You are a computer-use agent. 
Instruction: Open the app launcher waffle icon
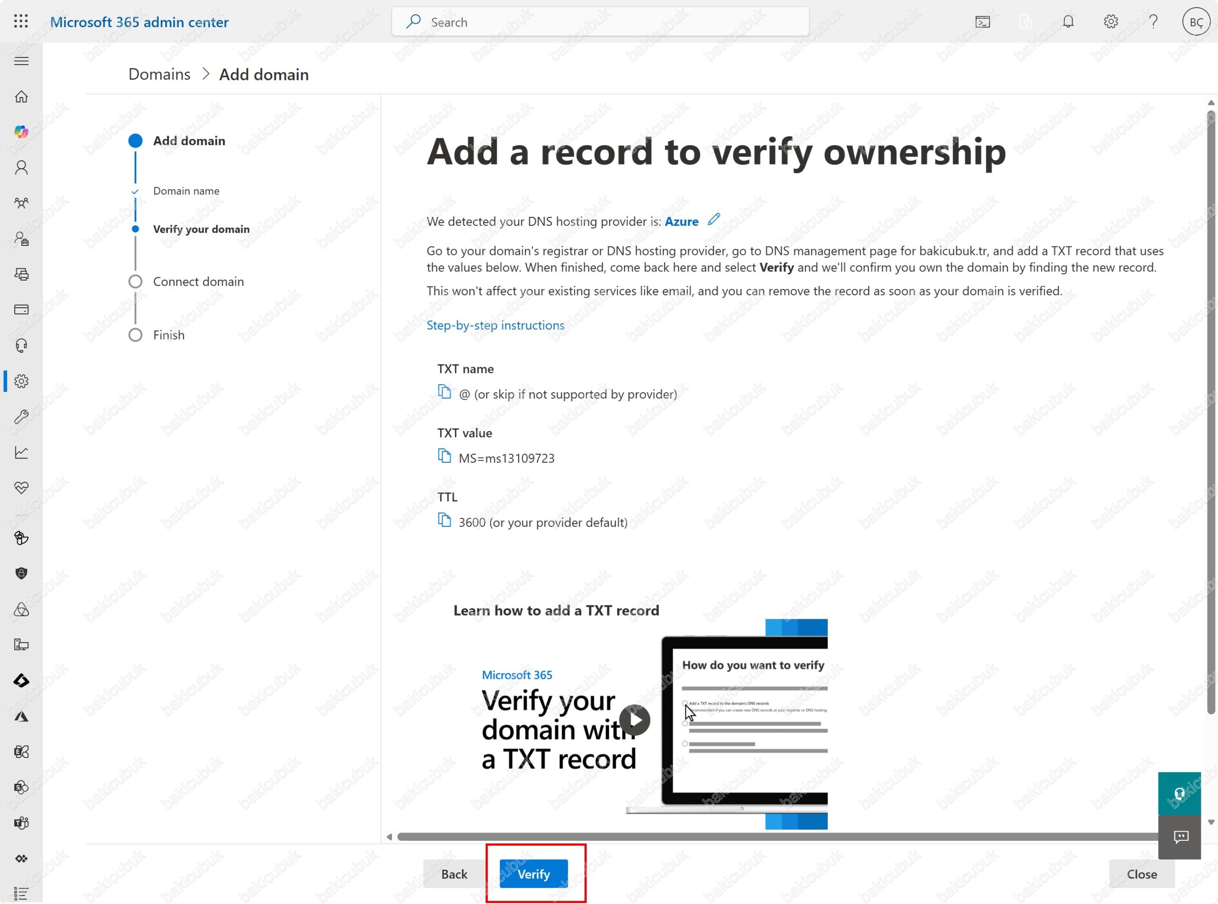coord(21,21)
